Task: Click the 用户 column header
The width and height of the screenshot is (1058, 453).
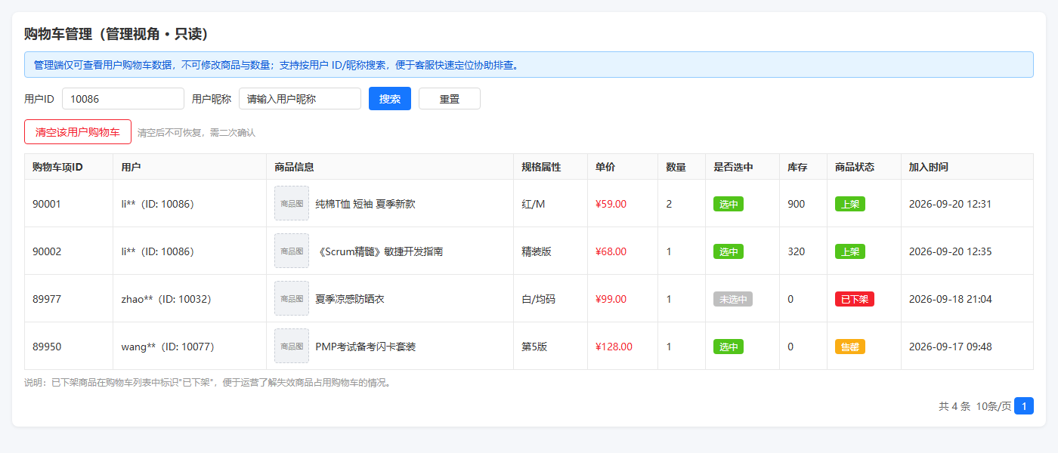Action: [x=190, y=167]
